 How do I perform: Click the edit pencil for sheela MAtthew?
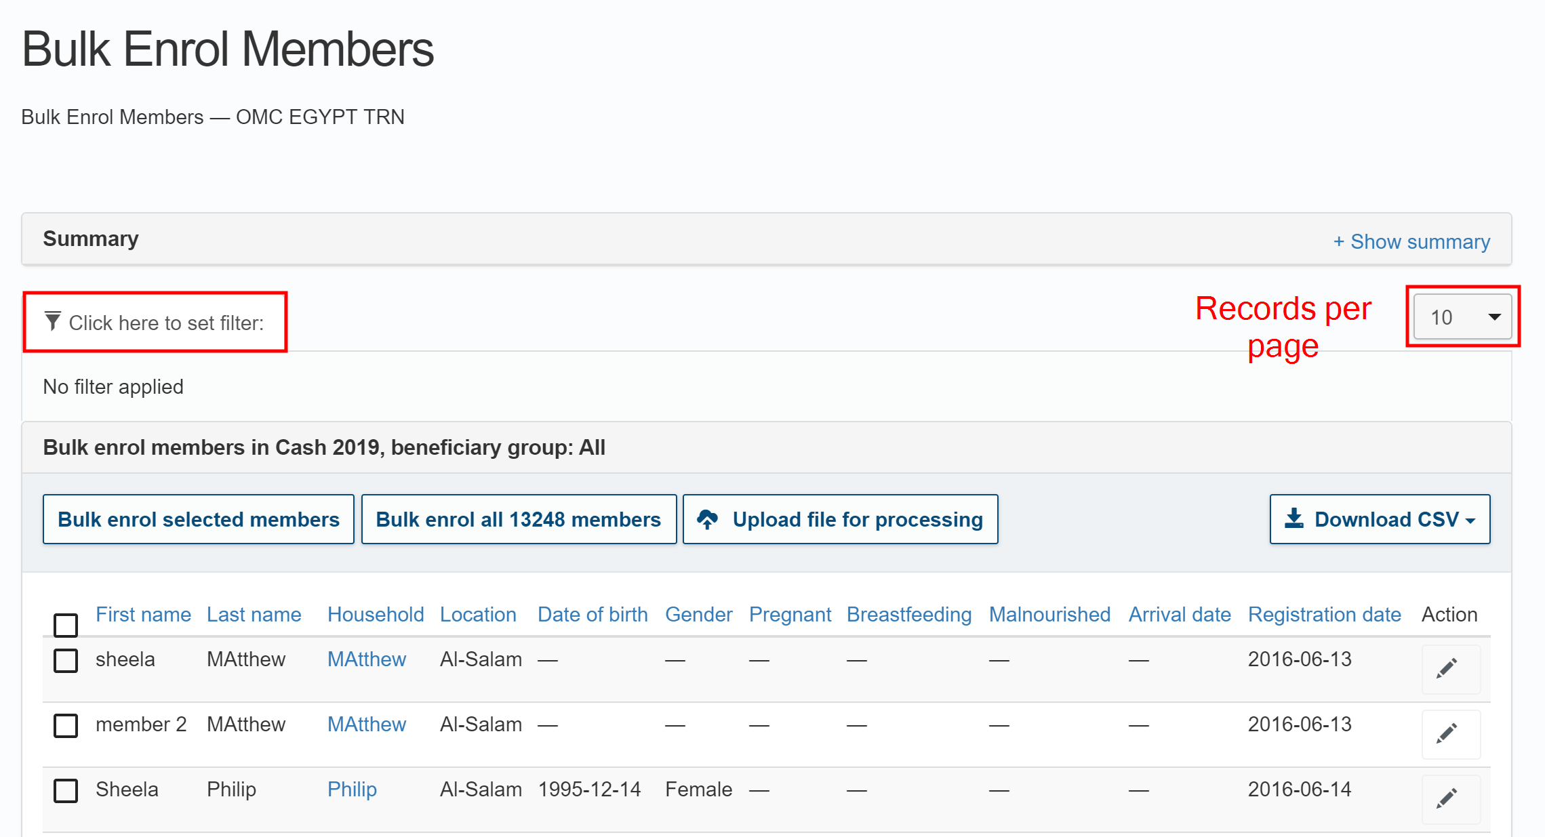[1446, 668]
